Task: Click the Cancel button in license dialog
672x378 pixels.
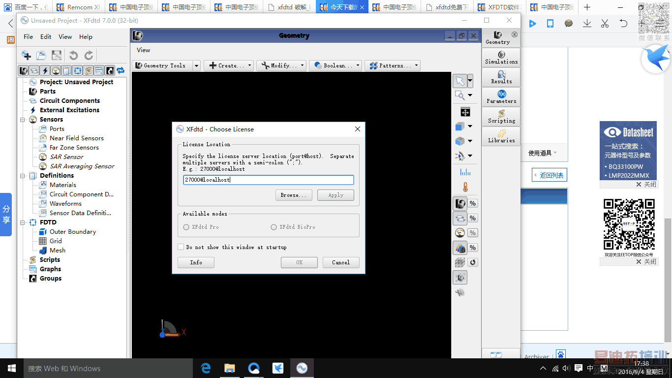Action: [x=341, y=262]
